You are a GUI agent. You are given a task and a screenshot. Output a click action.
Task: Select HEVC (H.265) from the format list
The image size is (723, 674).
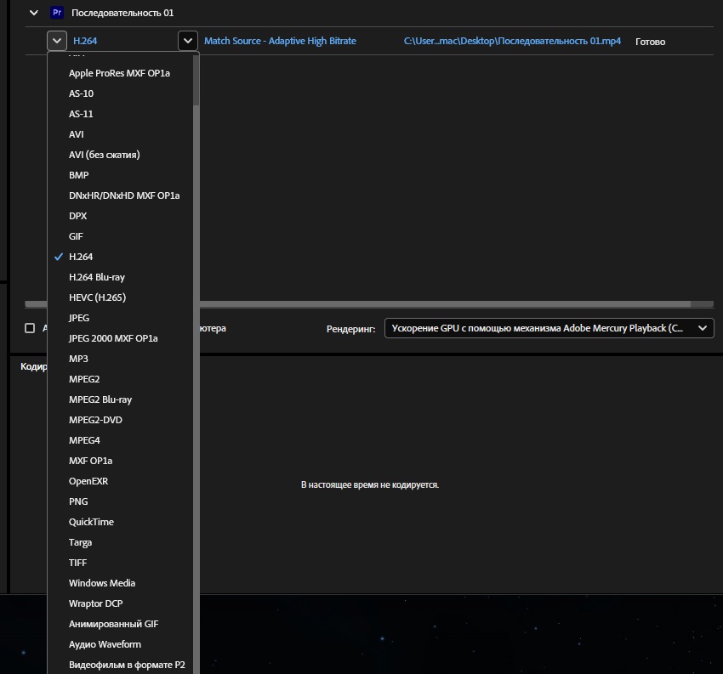pyautogui.click(x=97, y=297)
